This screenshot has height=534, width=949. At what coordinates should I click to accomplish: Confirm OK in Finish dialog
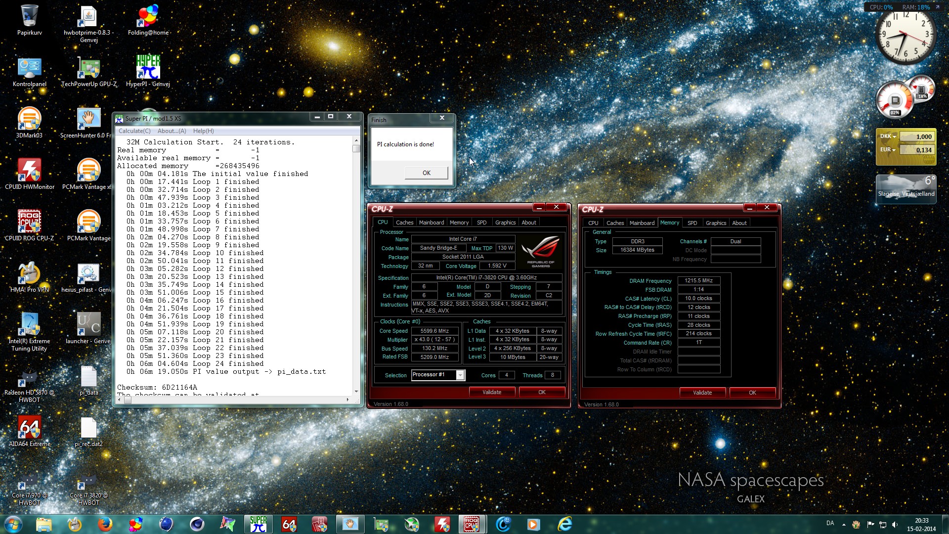click(x=426, y=173)
